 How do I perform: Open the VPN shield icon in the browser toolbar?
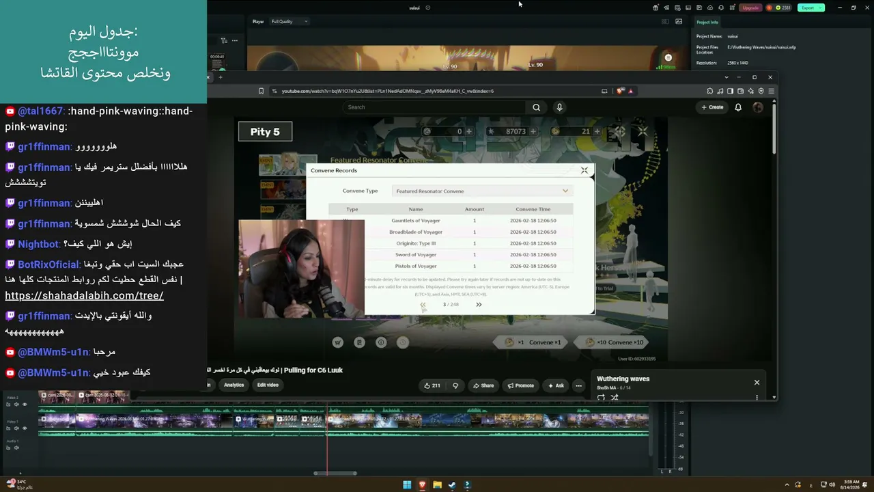(761, 91)
